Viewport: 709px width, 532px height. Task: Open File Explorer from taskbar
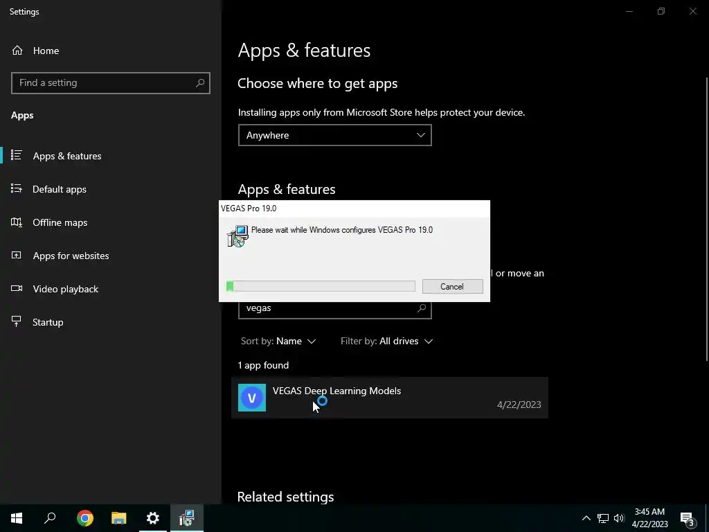[x=119, y=518]
